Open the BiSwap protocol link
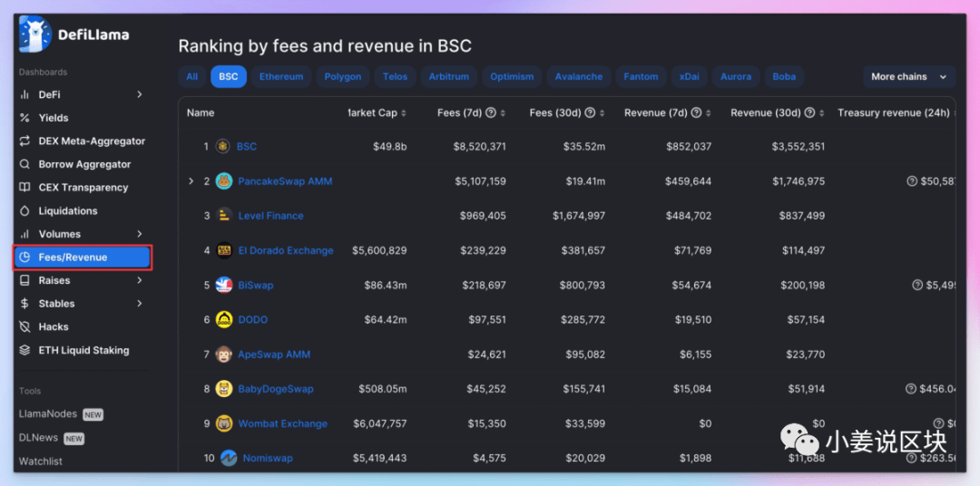 [x=256, y=285]
